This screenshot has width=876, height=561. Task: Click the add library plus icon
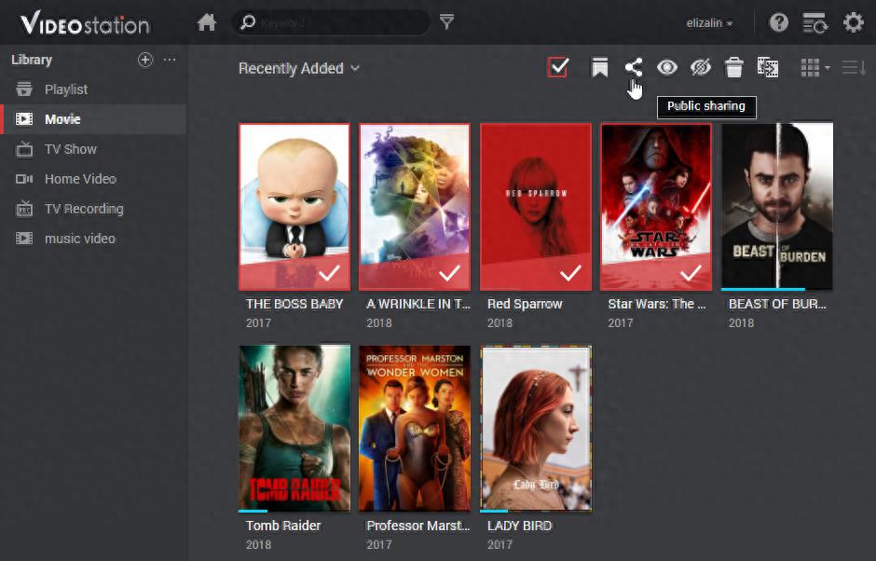[145, 60]
